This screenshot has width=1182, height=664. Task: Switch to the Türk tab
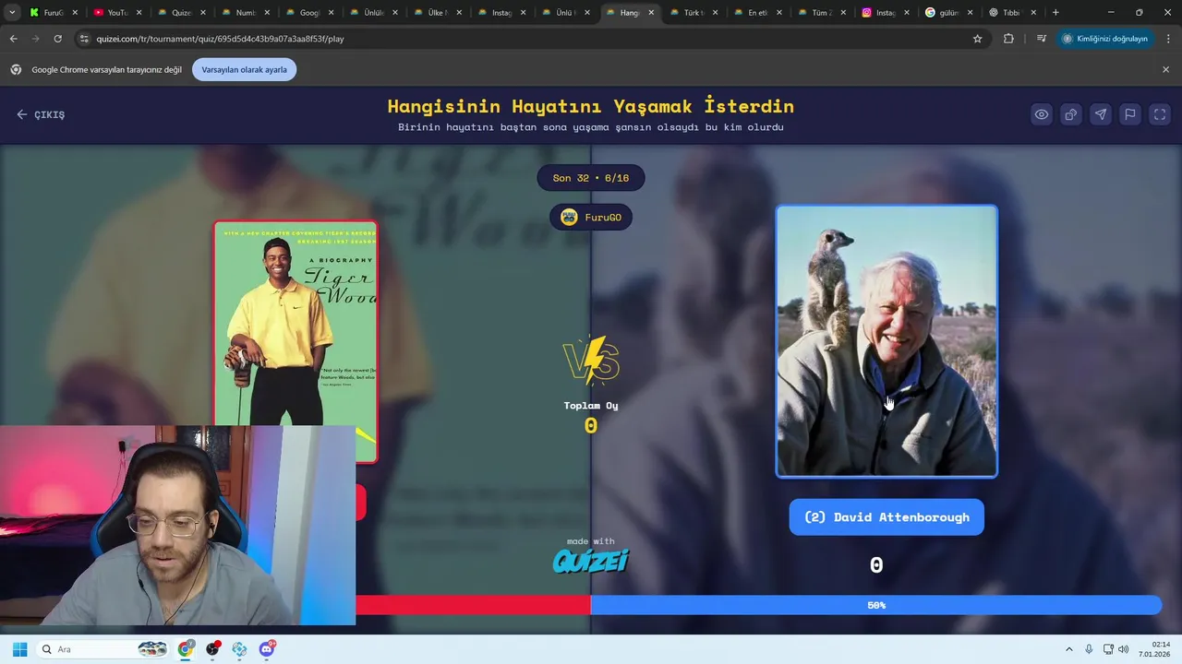coord(693,13)
